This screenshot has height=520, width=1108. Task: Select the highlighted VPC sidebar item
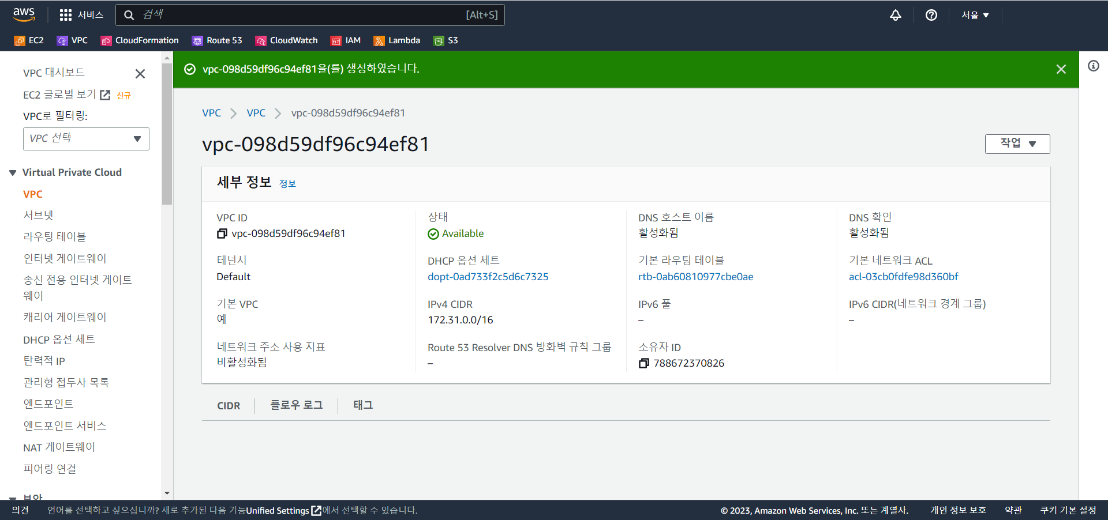[x=33, y=194]
